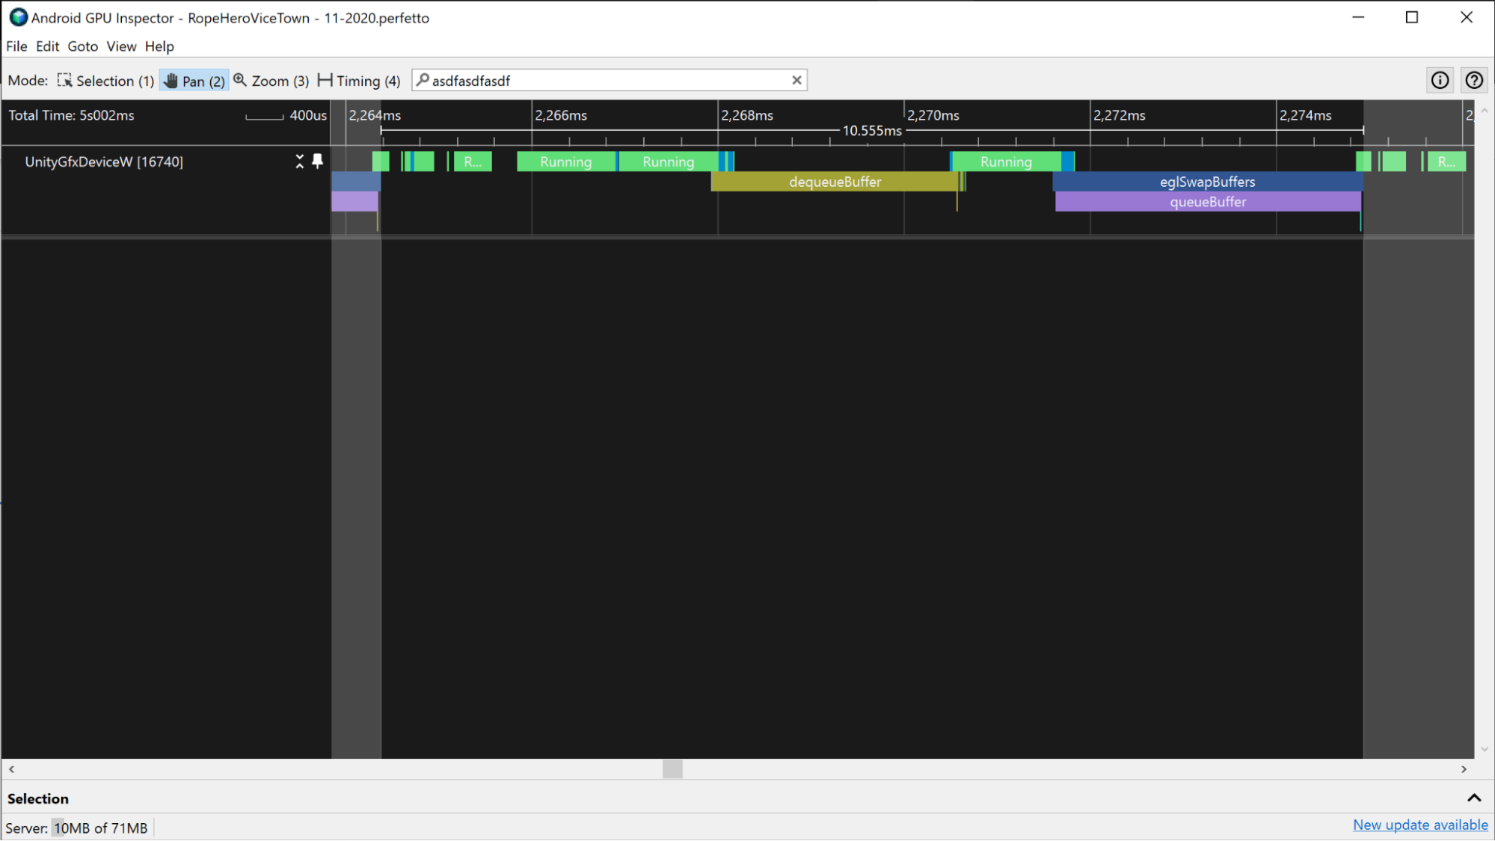Select the queueBuffer slice

click(1207, 202)
